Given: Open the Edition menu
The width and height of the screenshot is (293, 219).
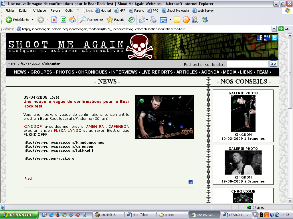Looking at the screenshot, I should [23, 11].
